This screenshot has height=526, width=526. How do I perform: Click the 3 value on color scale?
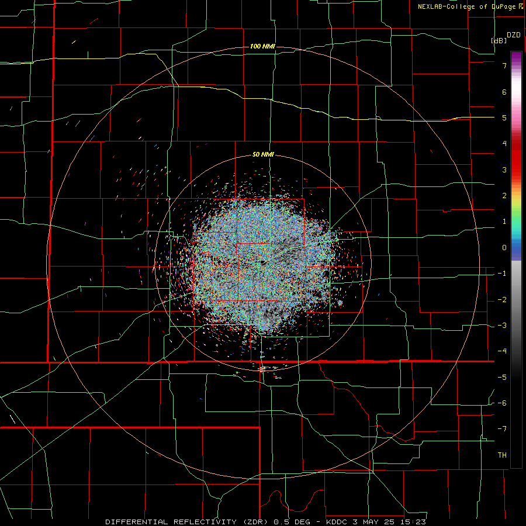(504, 169)
